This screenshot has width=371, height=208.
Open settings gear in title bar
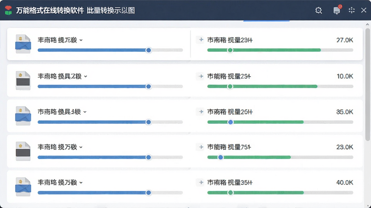tap(318, 10)
